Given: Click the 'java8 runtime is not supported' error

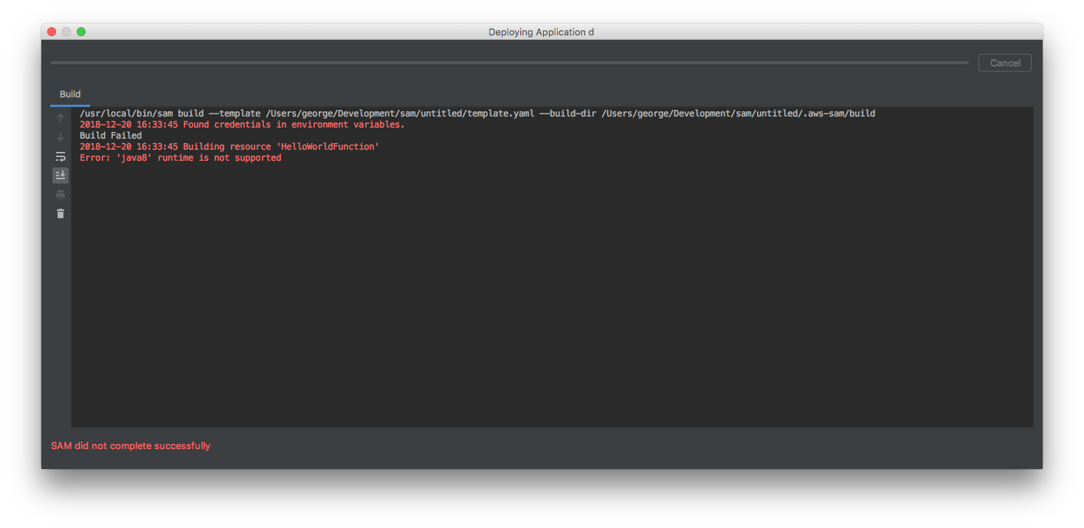Looking at the screenshot, I should click(180, 158).
